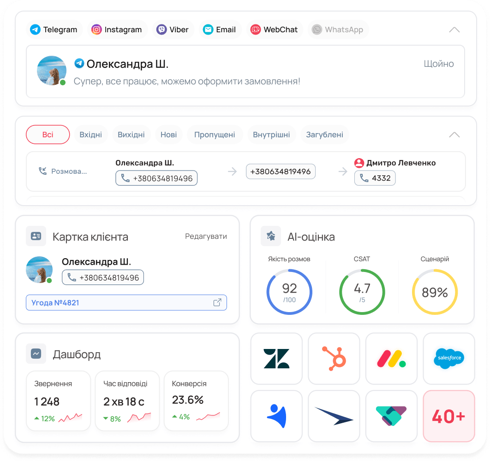This screenshot has width=490, height=461.
Task: Call +380634819496 from the client card
Action: click(x=103, y=278)
